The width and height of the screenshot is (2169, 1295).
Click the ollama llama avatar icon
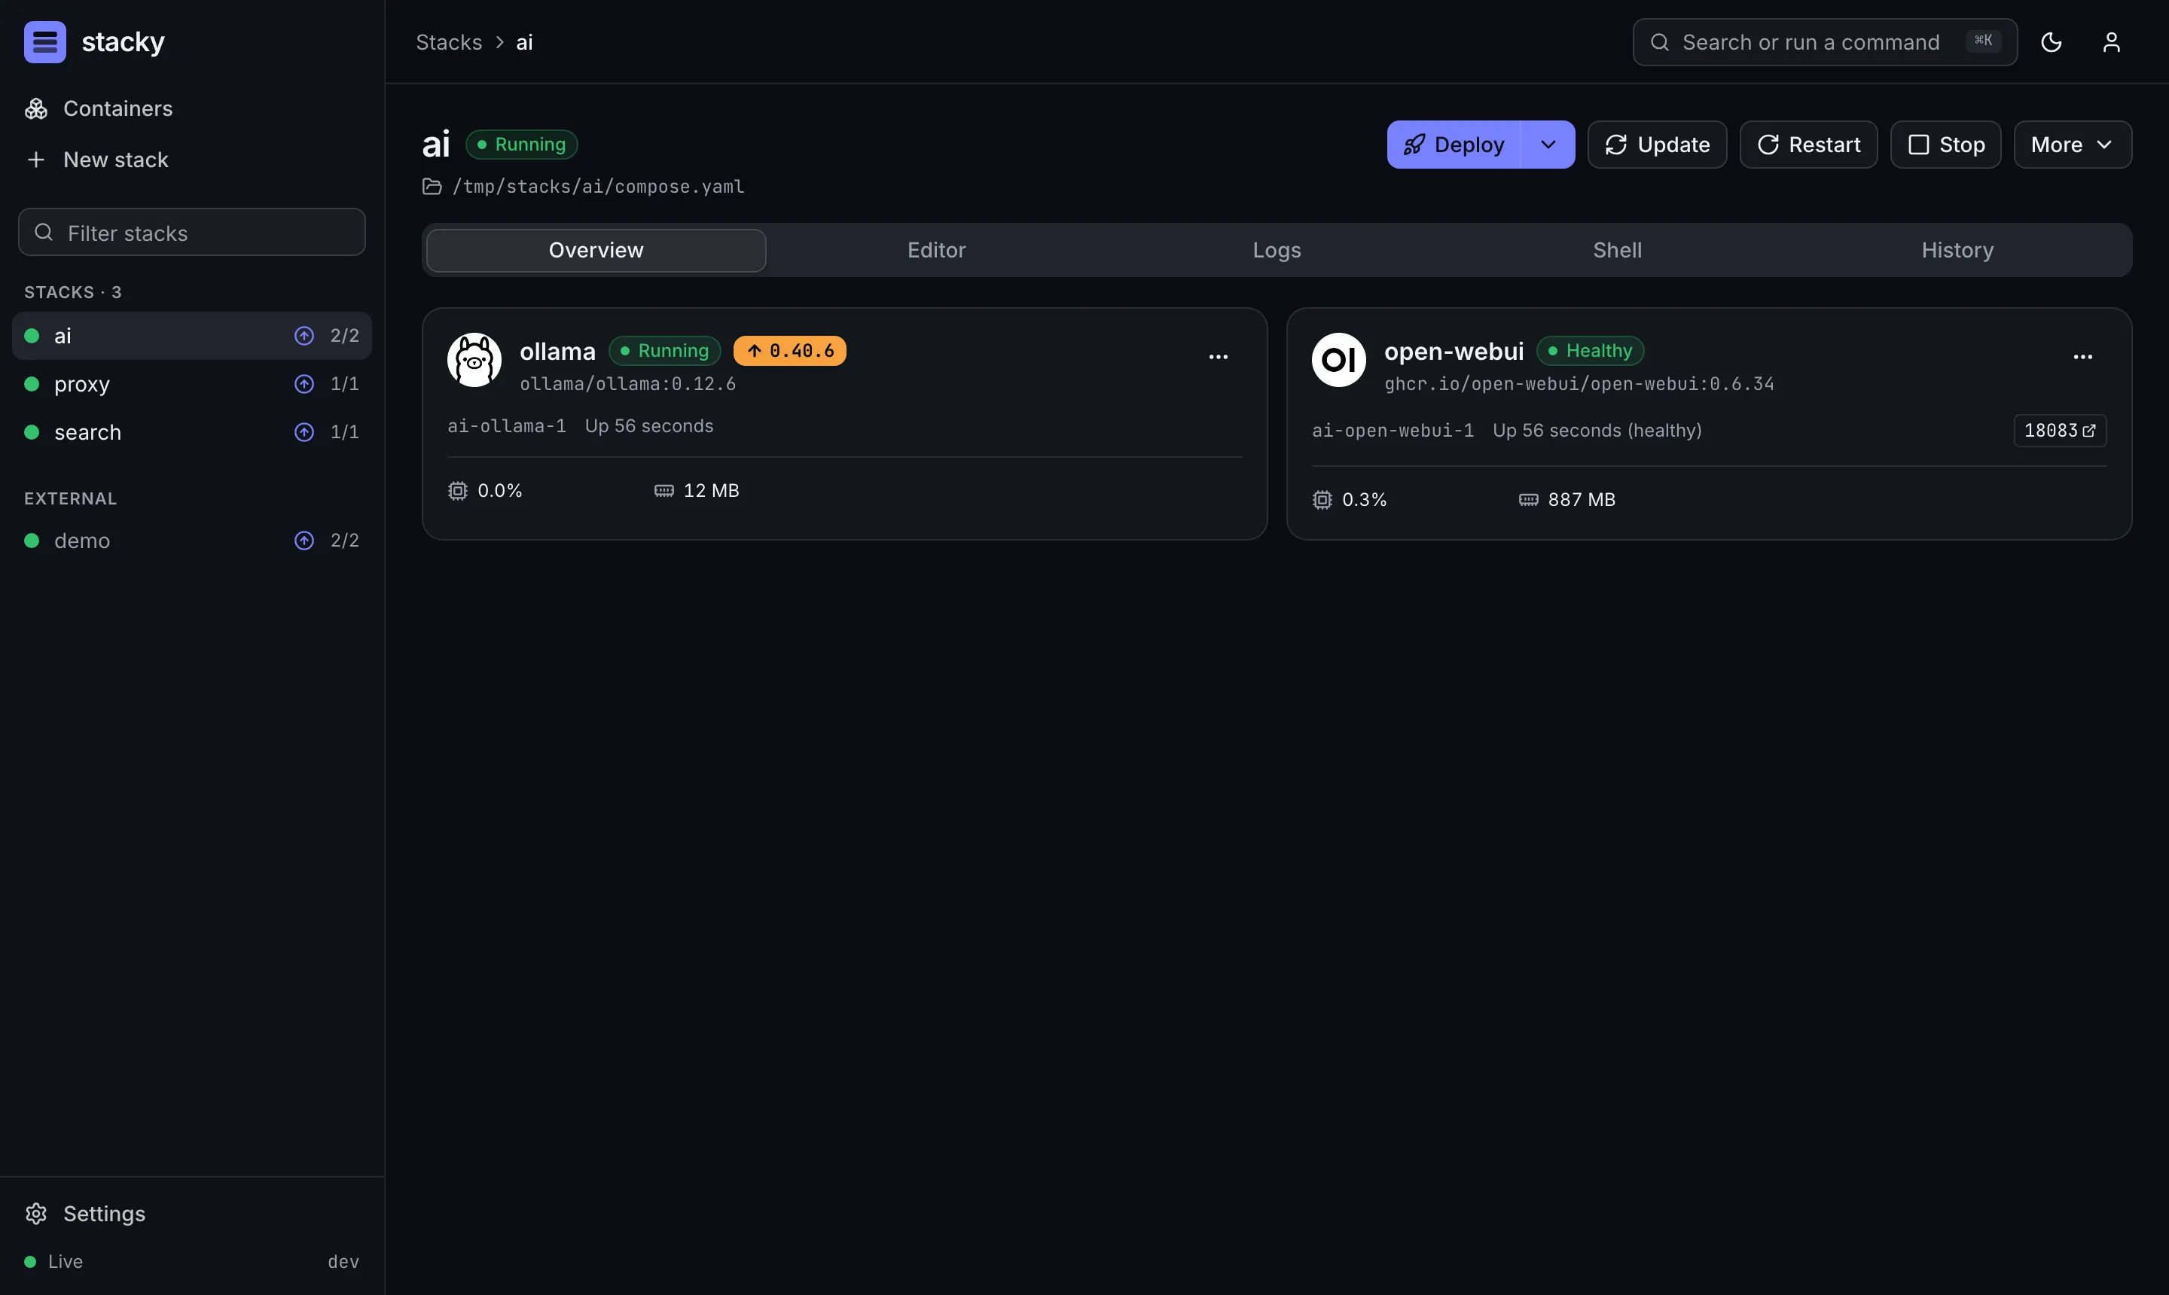474,360
